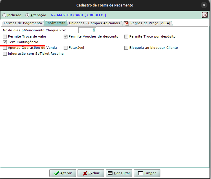Open the Unidades tab
The image size is (211, 179).
click(x=77, y=23)
